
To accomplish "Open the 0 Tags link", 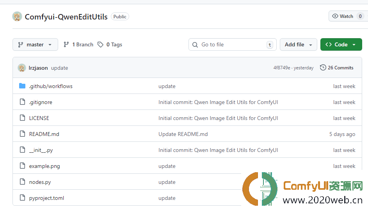I will (x=110, y=44).
